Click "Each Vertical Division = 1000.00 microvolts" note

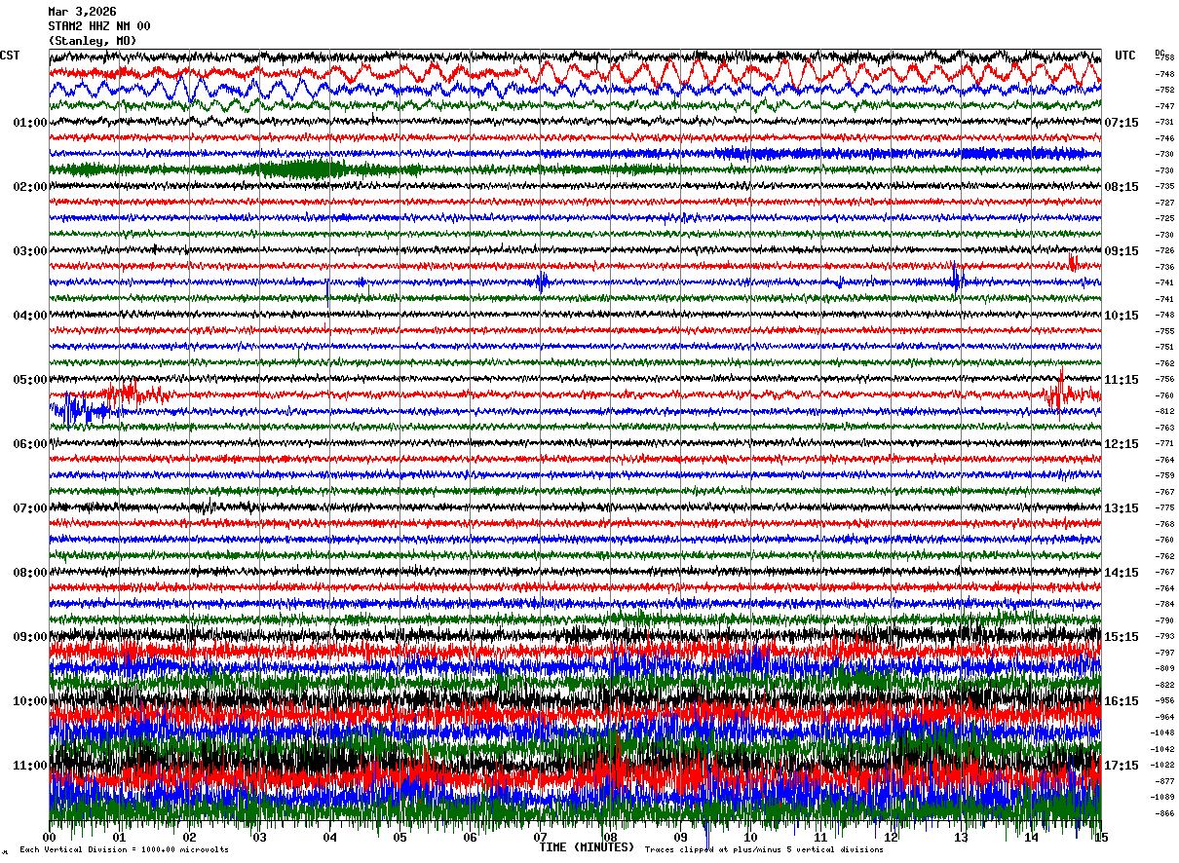(x=124, y=849)
